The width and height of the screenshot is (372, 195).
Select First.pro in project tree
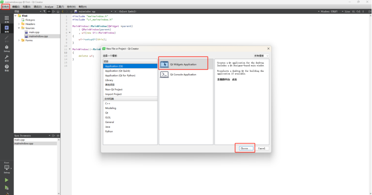pos(30,20)
